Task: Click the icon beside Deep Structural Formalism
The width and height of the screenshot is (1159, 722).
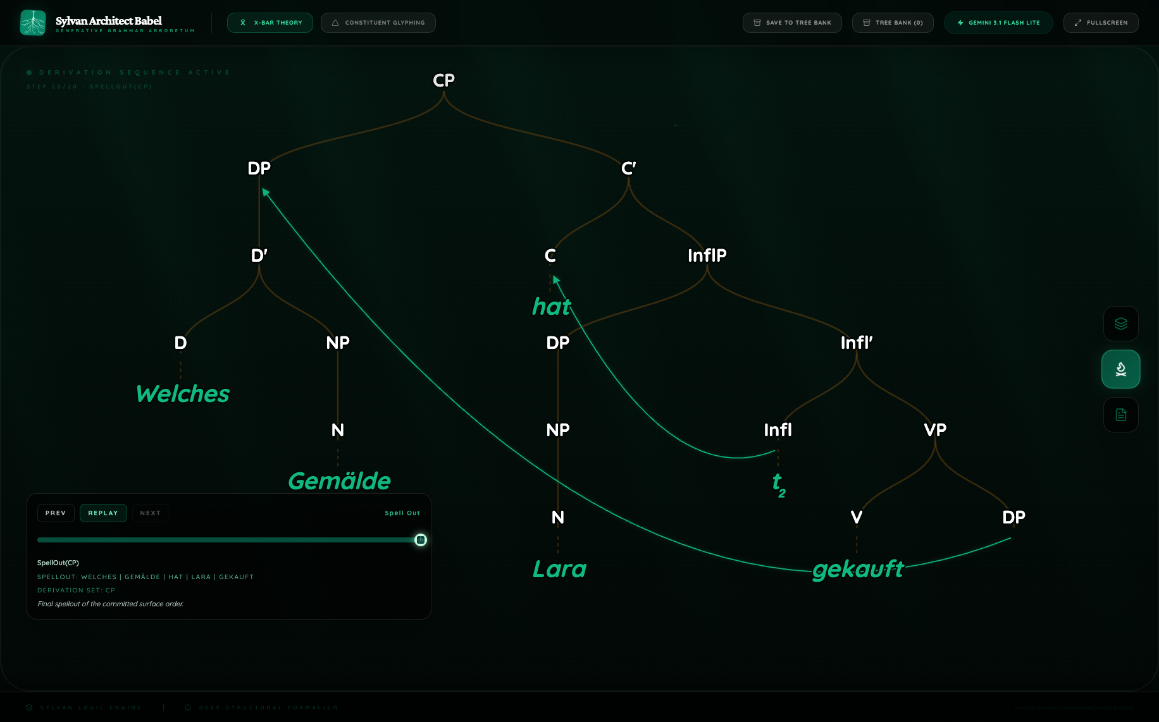Action: (188, 707)
